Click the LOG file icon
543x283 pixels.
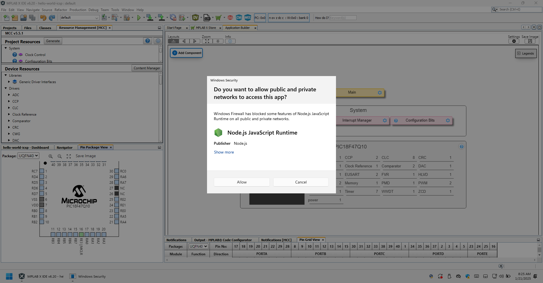coord(207,18)
